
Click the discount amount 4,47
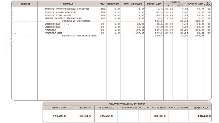tap(185, 24)
